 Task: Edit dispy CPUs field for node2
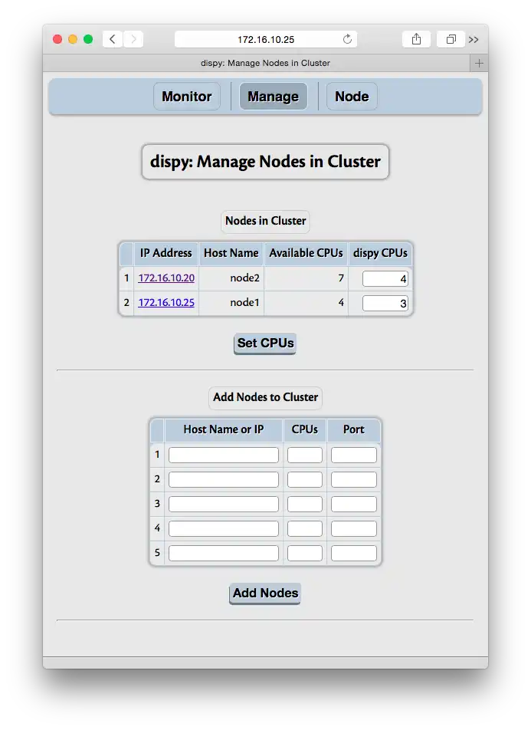(385, 279)
